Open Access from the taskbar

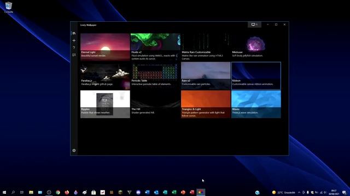tap(192, 192)
